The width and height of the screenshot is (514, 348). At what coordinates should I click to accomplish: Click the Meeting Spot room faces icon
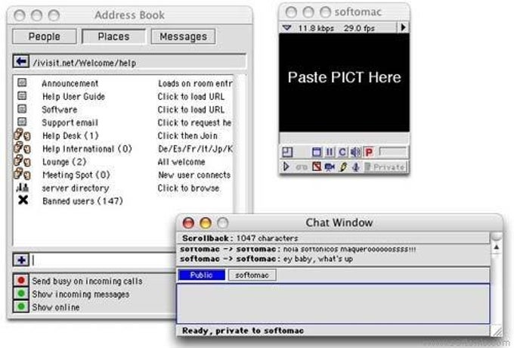pos(22,174)
